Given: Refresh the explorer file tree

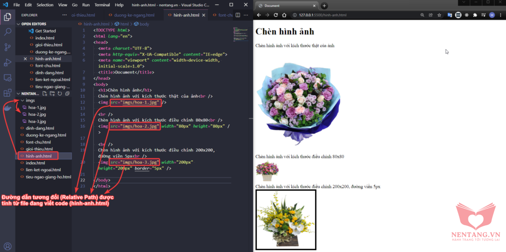Looking at the screenshot, I should [60, 93].
